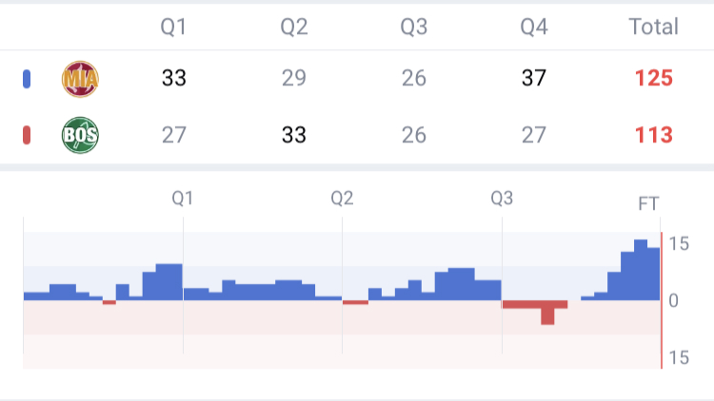The height and width of the screenshot is (401, 714).
Task: Click the BOS team logo
Action: [x=80, y=135]
